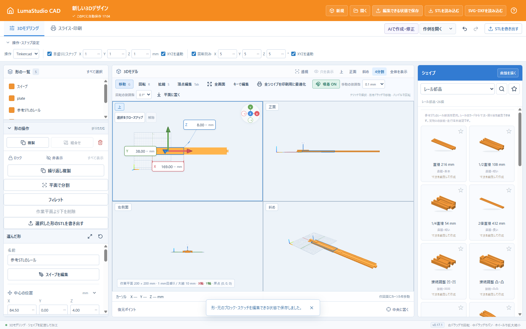Toggle 吸着 ON snapping button
526x329 pixels.
pos(326,84)
